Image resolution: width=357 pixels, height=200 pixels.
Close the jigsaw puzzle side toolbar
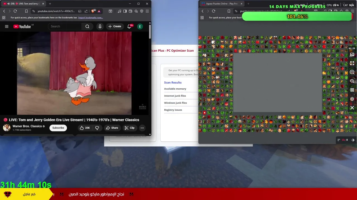point(352,108)
